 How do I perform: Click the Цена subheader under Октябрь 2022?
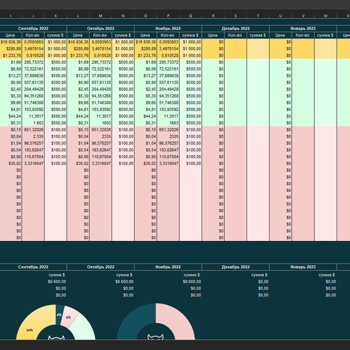(x=78, y=35)
